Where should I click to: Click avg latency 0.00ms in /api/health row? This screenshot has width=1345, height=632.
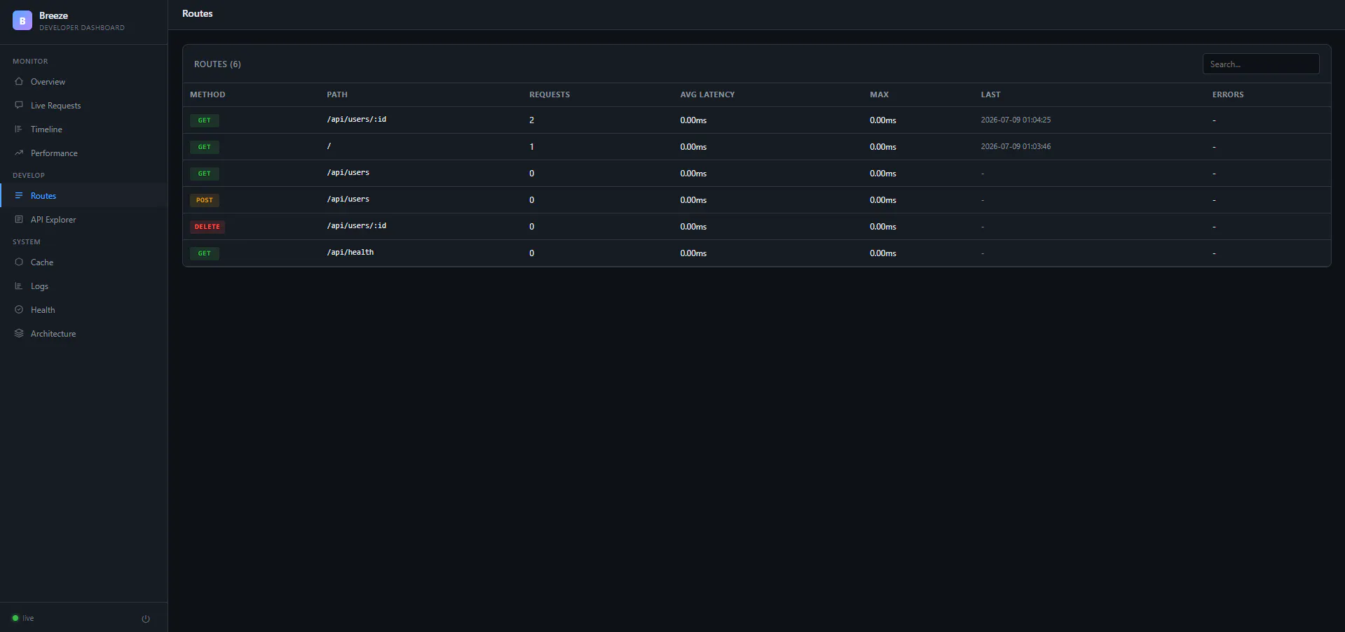pyautogui.click(x=693, y=253)
